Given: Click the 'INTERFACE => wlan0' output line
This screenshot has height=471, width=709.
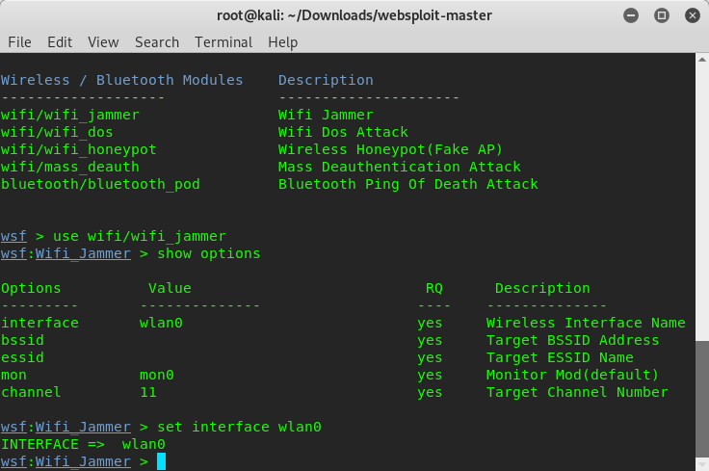Looking at the screenshot, I should point(83,444).
